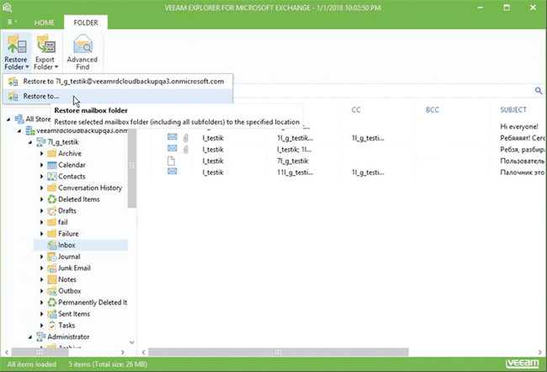Choose Restore to 7l_g_testik@veeamrdcloudbackupqa3 menu entry
The width and height of the screenshot is (547, 372).
118,82
